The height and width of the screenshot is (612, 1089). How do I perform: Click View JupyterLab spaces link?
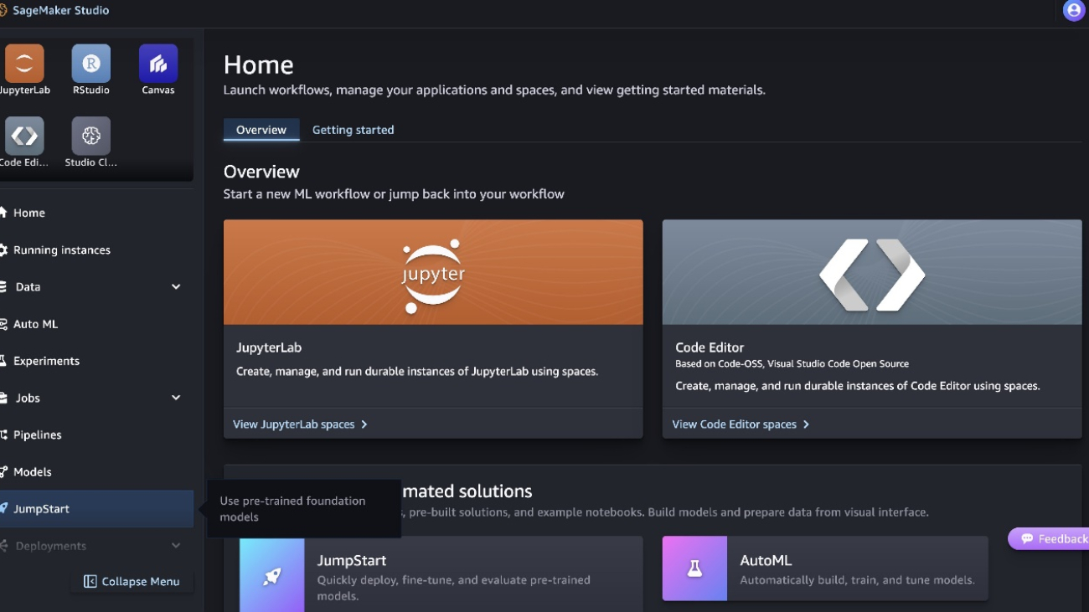(301, 424)
